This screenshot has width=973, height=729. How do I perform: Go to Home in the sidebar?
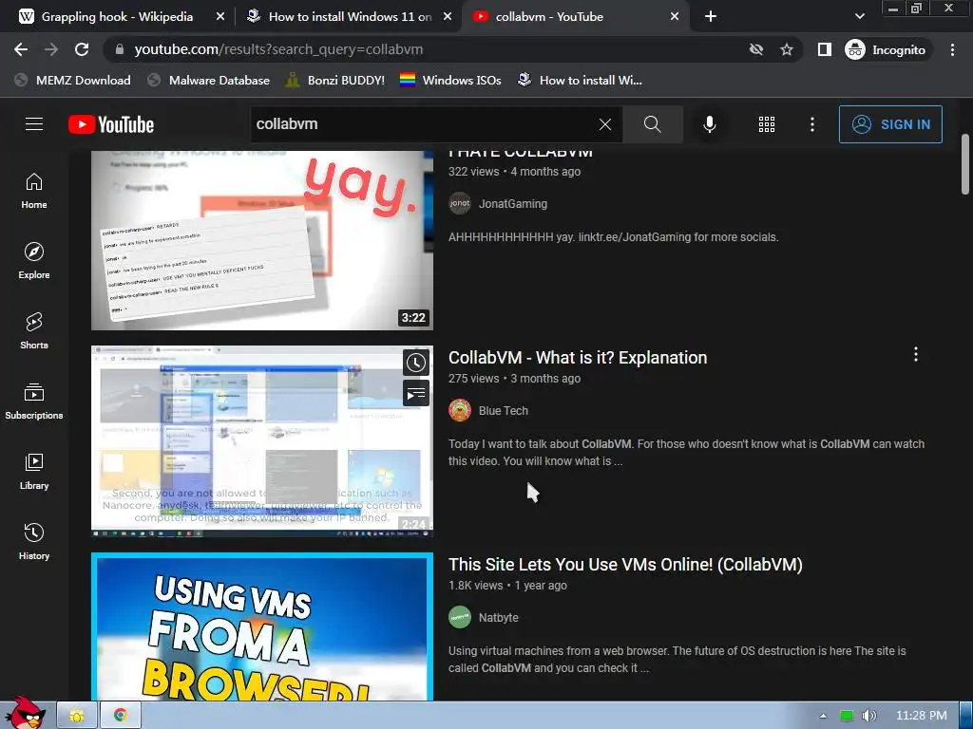[34, 191]
